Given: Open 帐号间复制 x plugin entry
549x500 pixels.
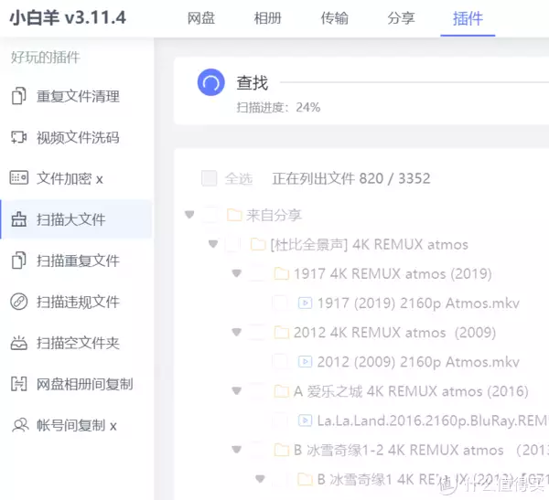Looking at the screenshot, I should click(76, 425).
